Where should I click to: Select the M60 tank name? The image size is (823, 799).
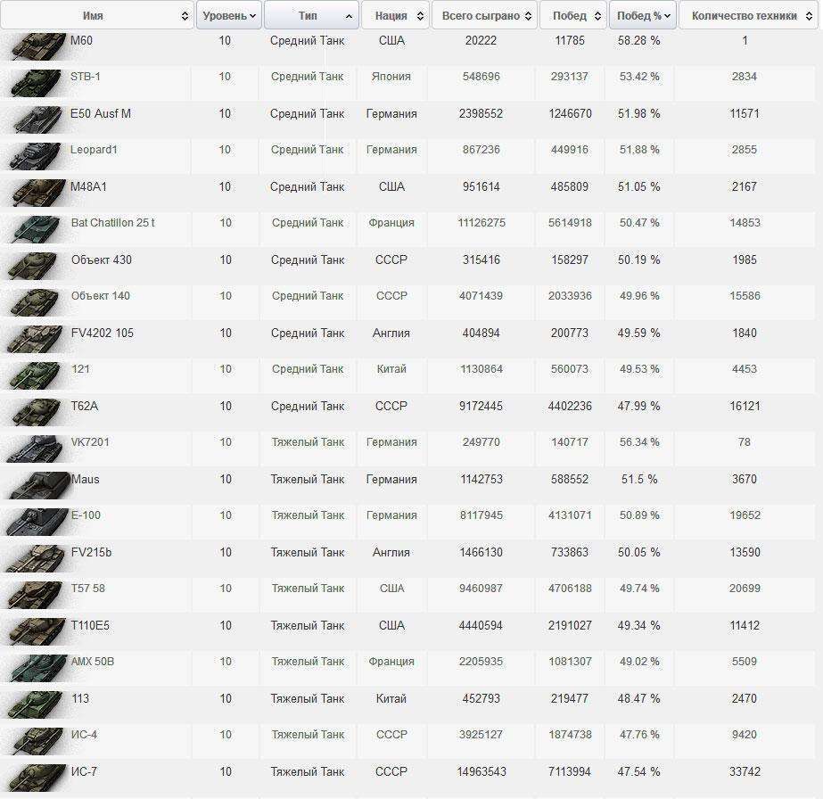[x=81, y=40]
